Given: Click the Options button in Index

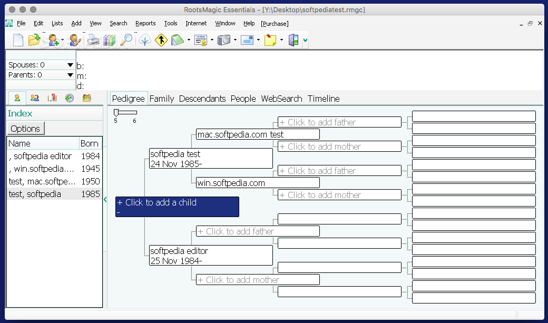Looking at the screenshot, I should (x=25, y=129).
